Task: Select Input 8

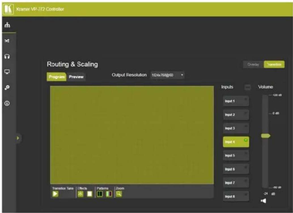Action: click(236, 196)
